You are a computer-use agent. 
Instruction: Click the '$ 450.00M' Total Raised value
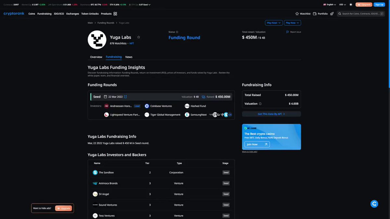tap(292, 95)
